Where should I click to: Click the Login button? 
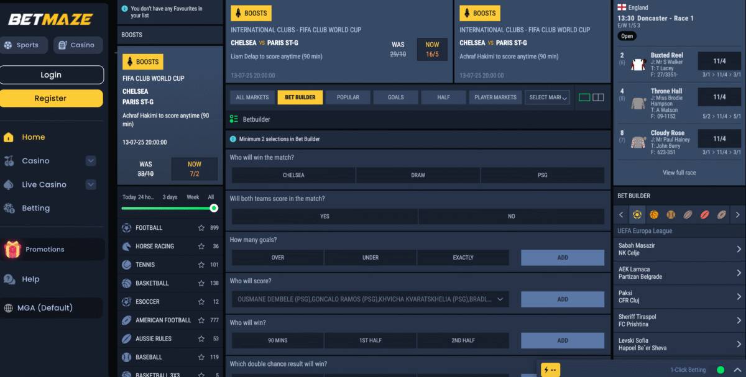point(52,75)
